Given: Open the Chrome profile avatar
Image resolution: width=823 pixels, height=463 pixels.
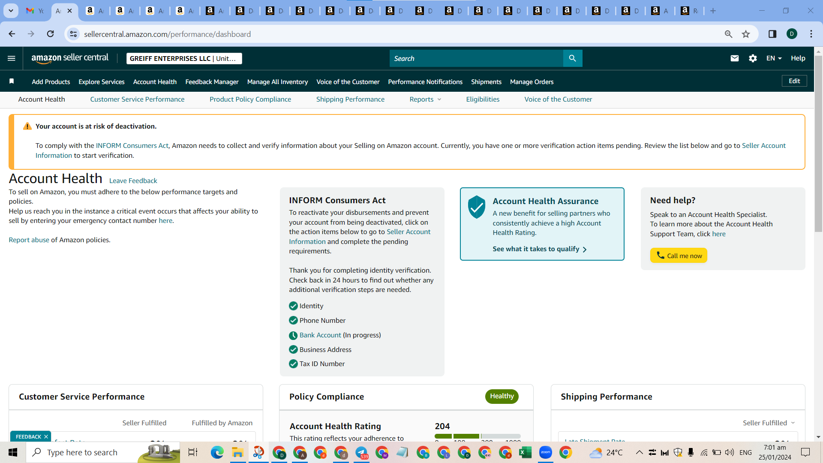Looking at the screenshot, I should tap(792, 34).
